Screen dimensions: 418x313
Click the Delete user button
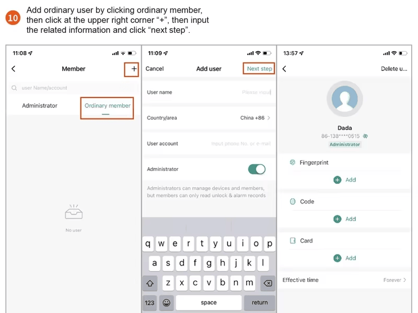pos(394,69)
